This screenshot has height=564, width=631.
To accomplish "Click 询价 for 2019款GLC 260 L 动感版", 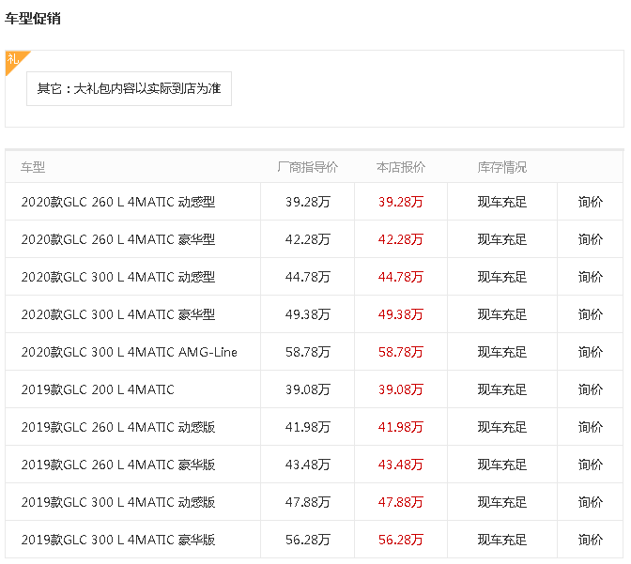I will click(591, 427).
